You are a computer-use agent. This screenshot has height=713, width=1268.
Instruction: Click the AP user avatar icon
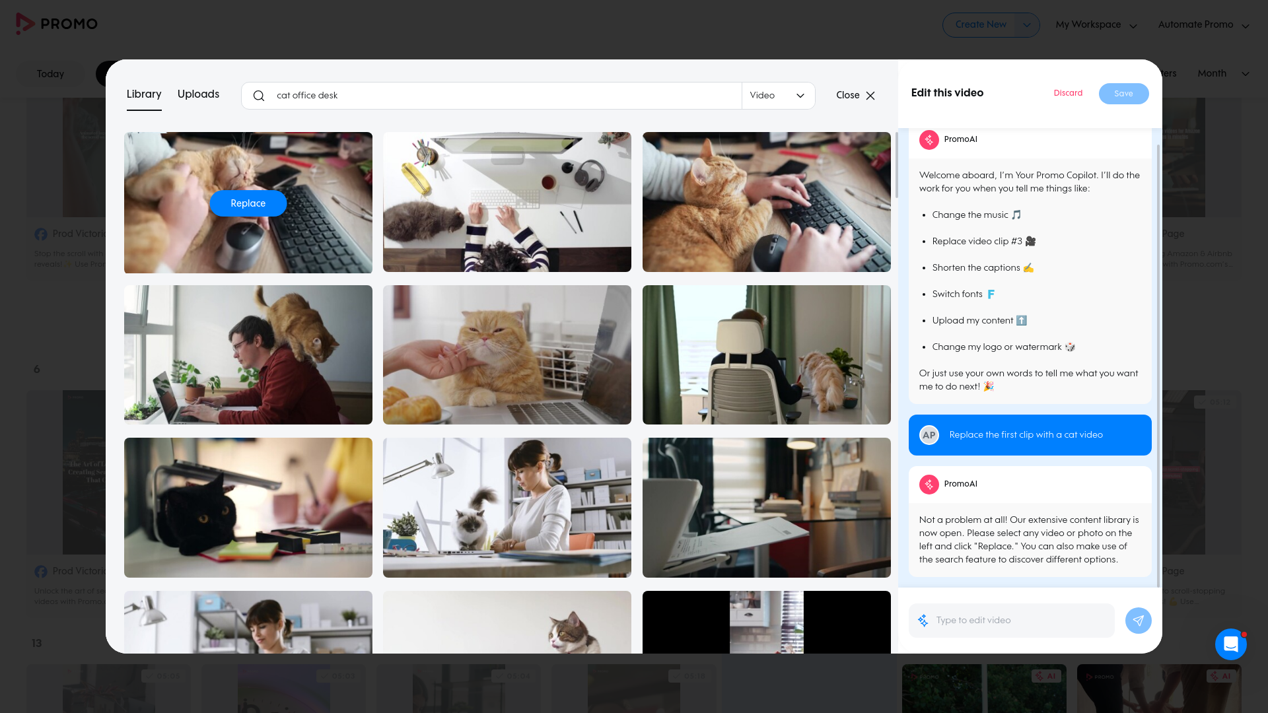(x=929, y=435)
